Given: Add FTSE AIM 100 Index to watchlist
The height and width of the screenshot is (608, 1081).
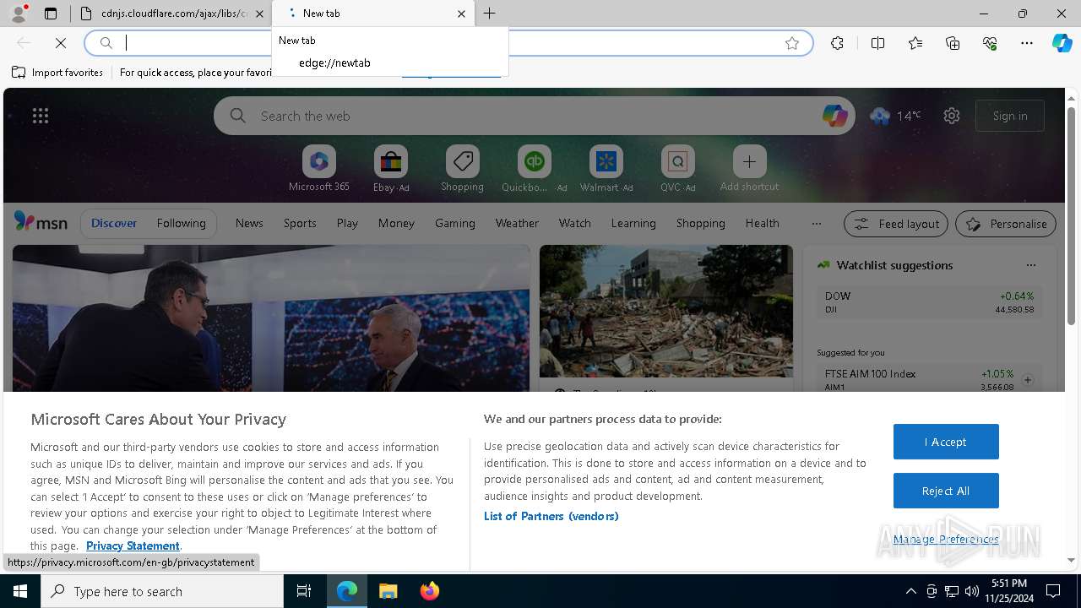Looking at the screenshot, I should click(1028, 380).
